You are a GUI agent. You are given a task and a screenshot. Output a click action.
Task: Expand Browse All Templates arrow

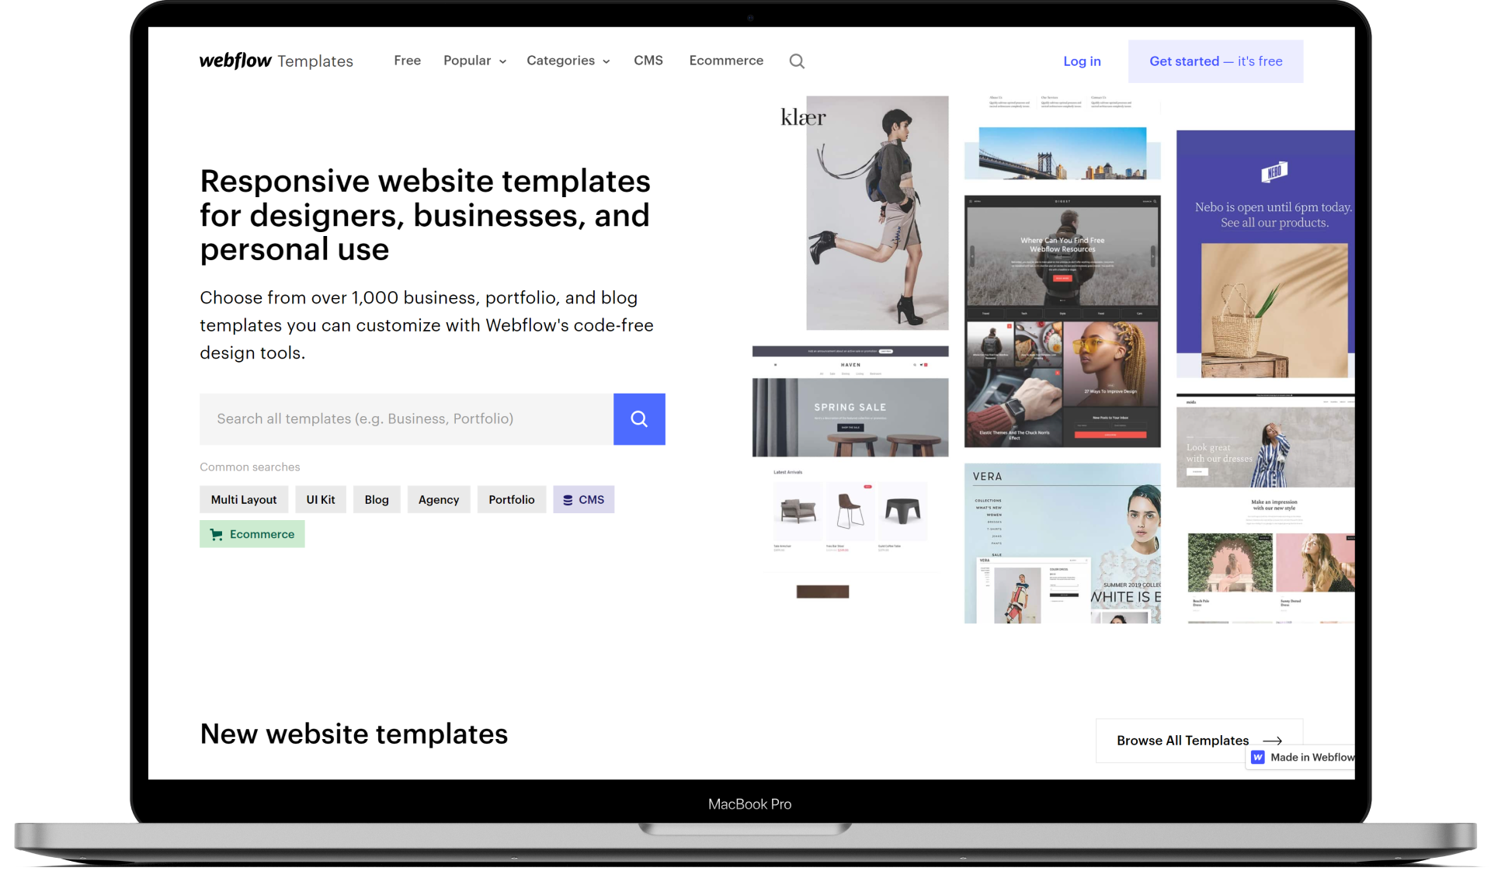pos(1274,737)
